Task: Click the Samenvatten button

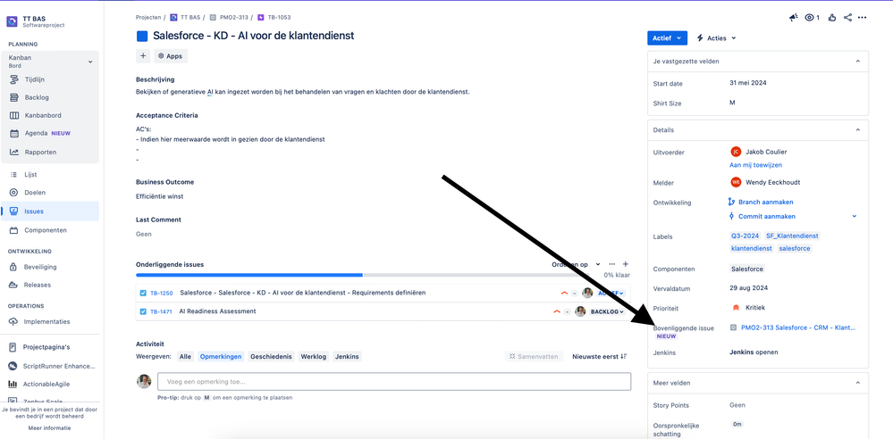Action: coord(534,357)
